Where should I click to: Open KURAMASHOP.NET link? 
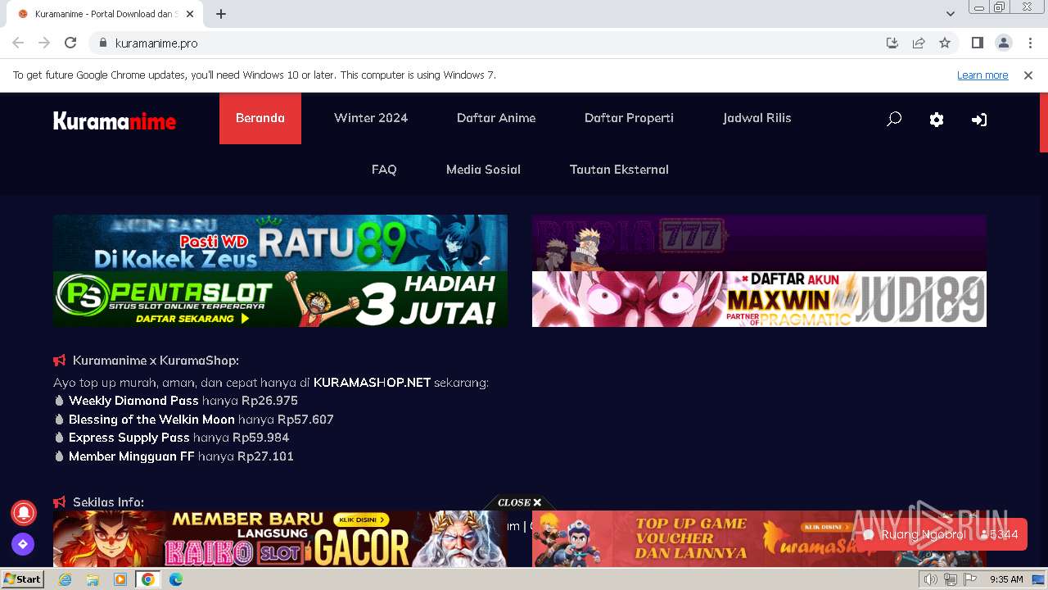372,383
